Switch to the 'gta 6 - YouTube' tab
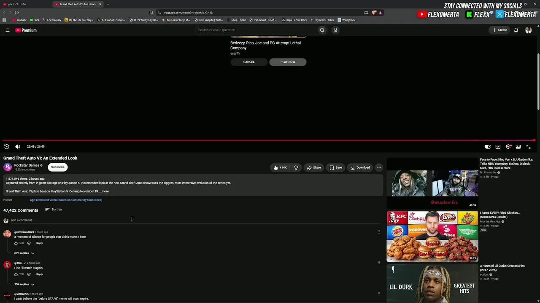 click(25, 4)
